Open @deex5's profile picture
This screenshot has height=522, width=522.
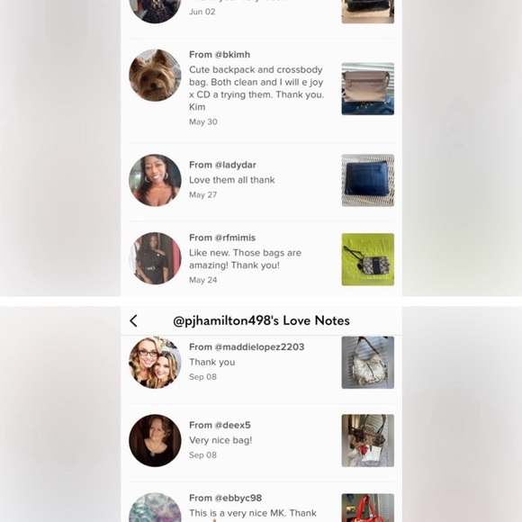(155, 440)
